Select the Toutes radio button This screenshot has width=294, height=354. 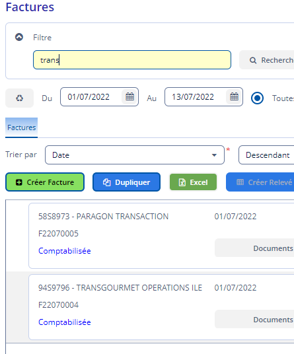coord(257,98)
